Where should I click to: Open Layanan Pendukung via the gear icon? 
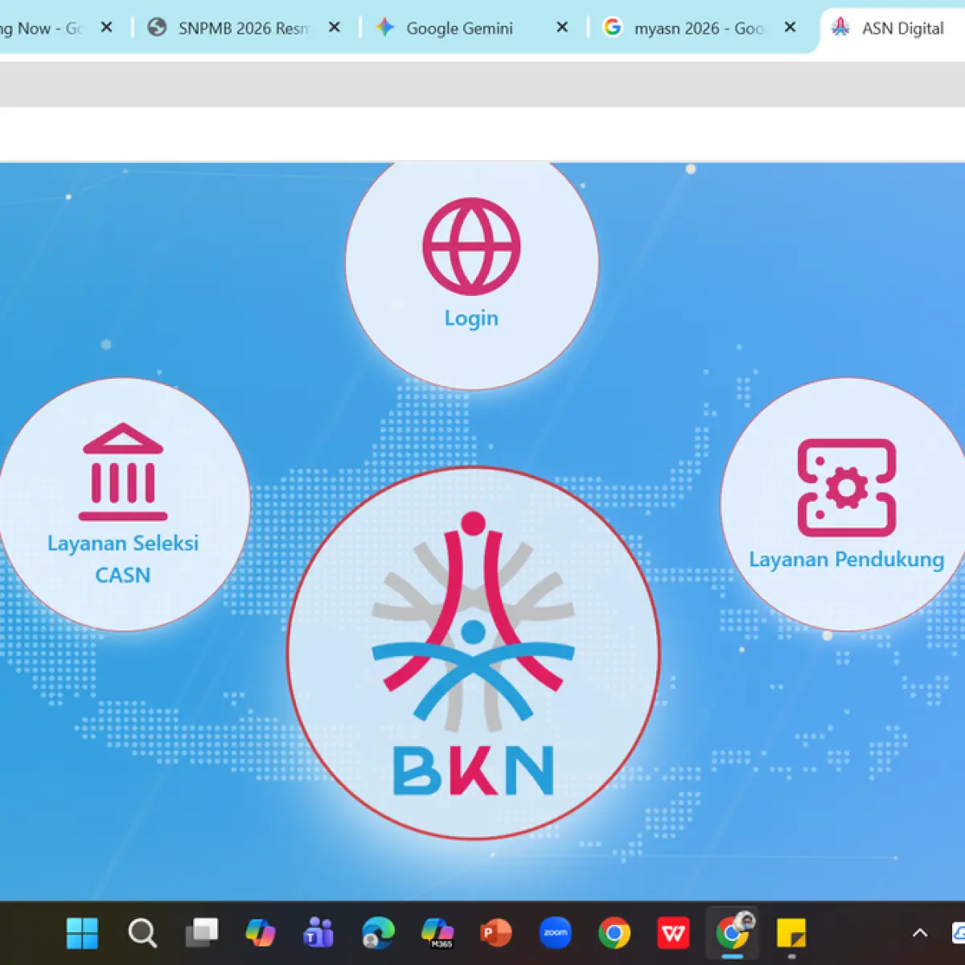pos(847,487)
